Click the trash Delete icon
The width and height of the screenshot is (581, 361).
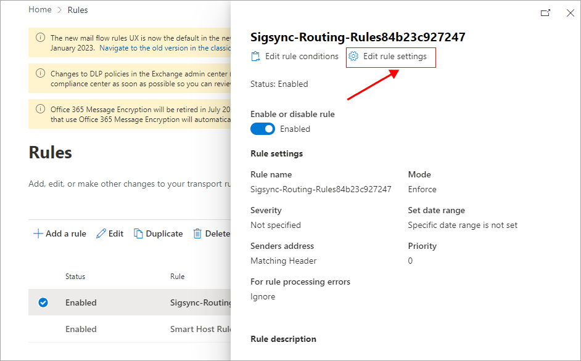point(197,233)
